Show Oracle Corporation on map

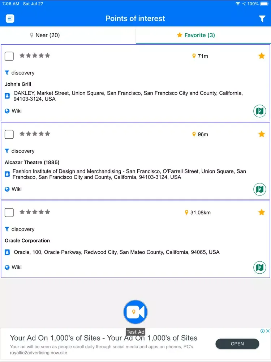(260, 268)
